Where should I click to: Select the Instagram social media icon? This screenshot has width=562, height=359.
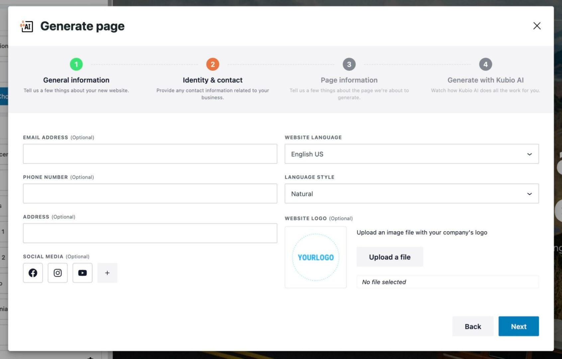pos(57,273)
